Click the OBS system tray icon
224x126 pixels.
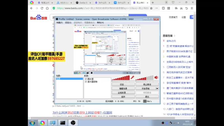point(163,123)
